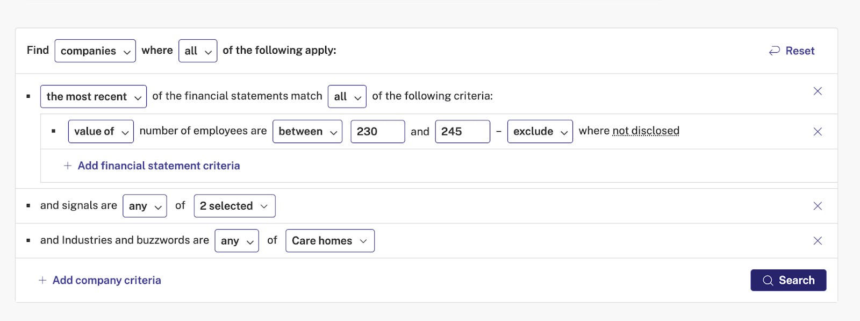Open the exclude dropdown
The height and width of the screenshot is (321, 860).
pyautogui.click(x=540, y=132)
